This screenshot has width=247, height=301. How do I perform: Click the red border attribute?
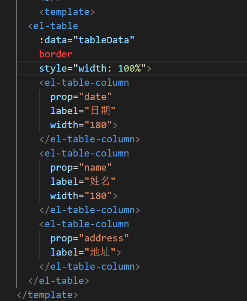point(56,54)
